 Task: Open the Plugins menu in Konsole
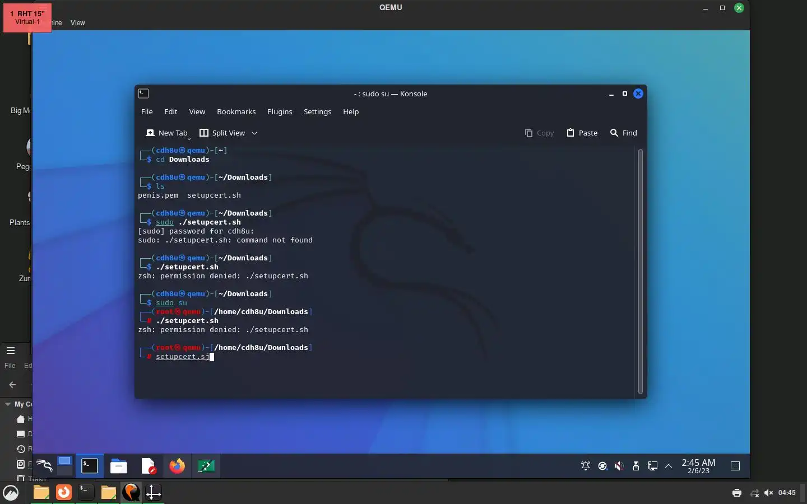click(x=280, y=111)
